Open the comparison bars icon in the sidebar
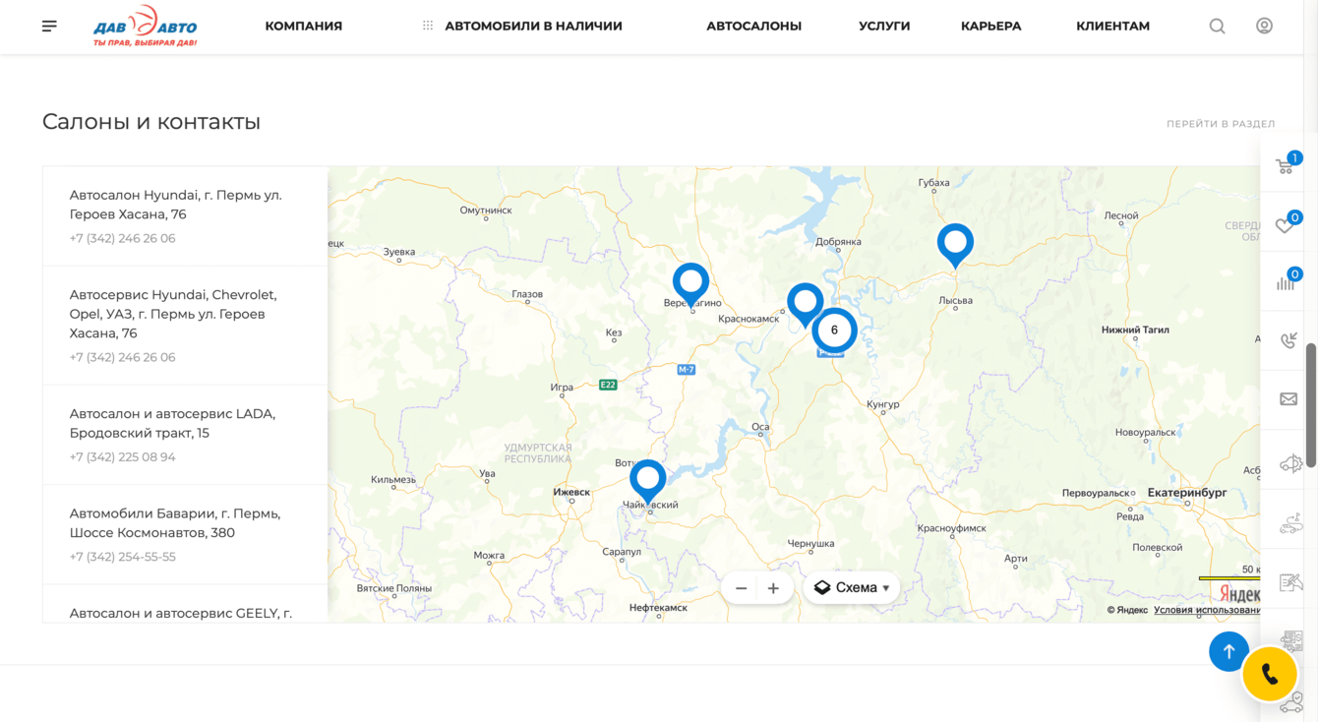1318x722 pixels. coord(1288,281)
